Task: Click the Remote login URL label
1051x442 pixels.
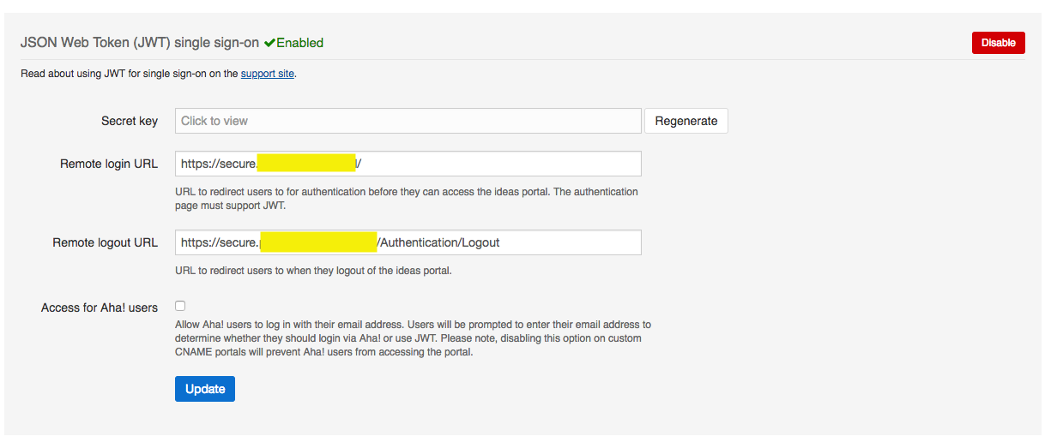Action: [x=109, y=164]
